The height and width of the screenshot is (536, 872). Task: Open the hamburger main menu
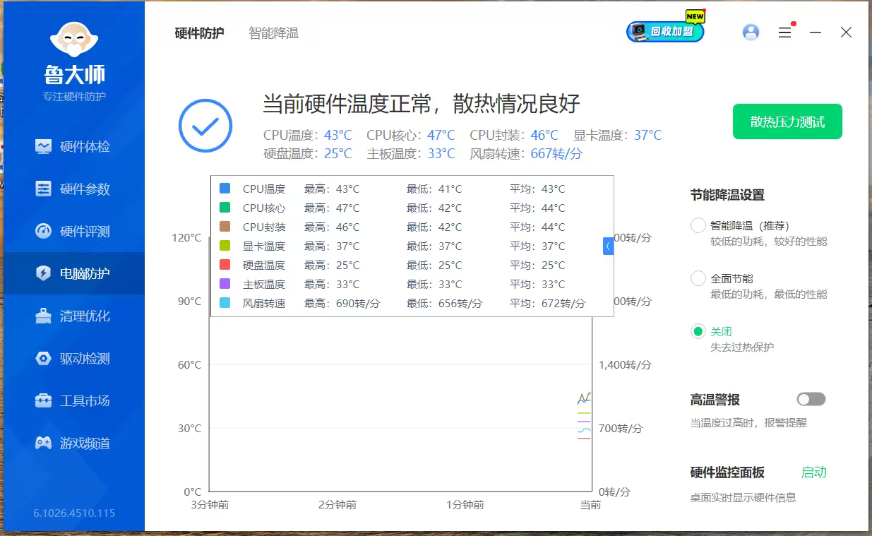(784, 32)
